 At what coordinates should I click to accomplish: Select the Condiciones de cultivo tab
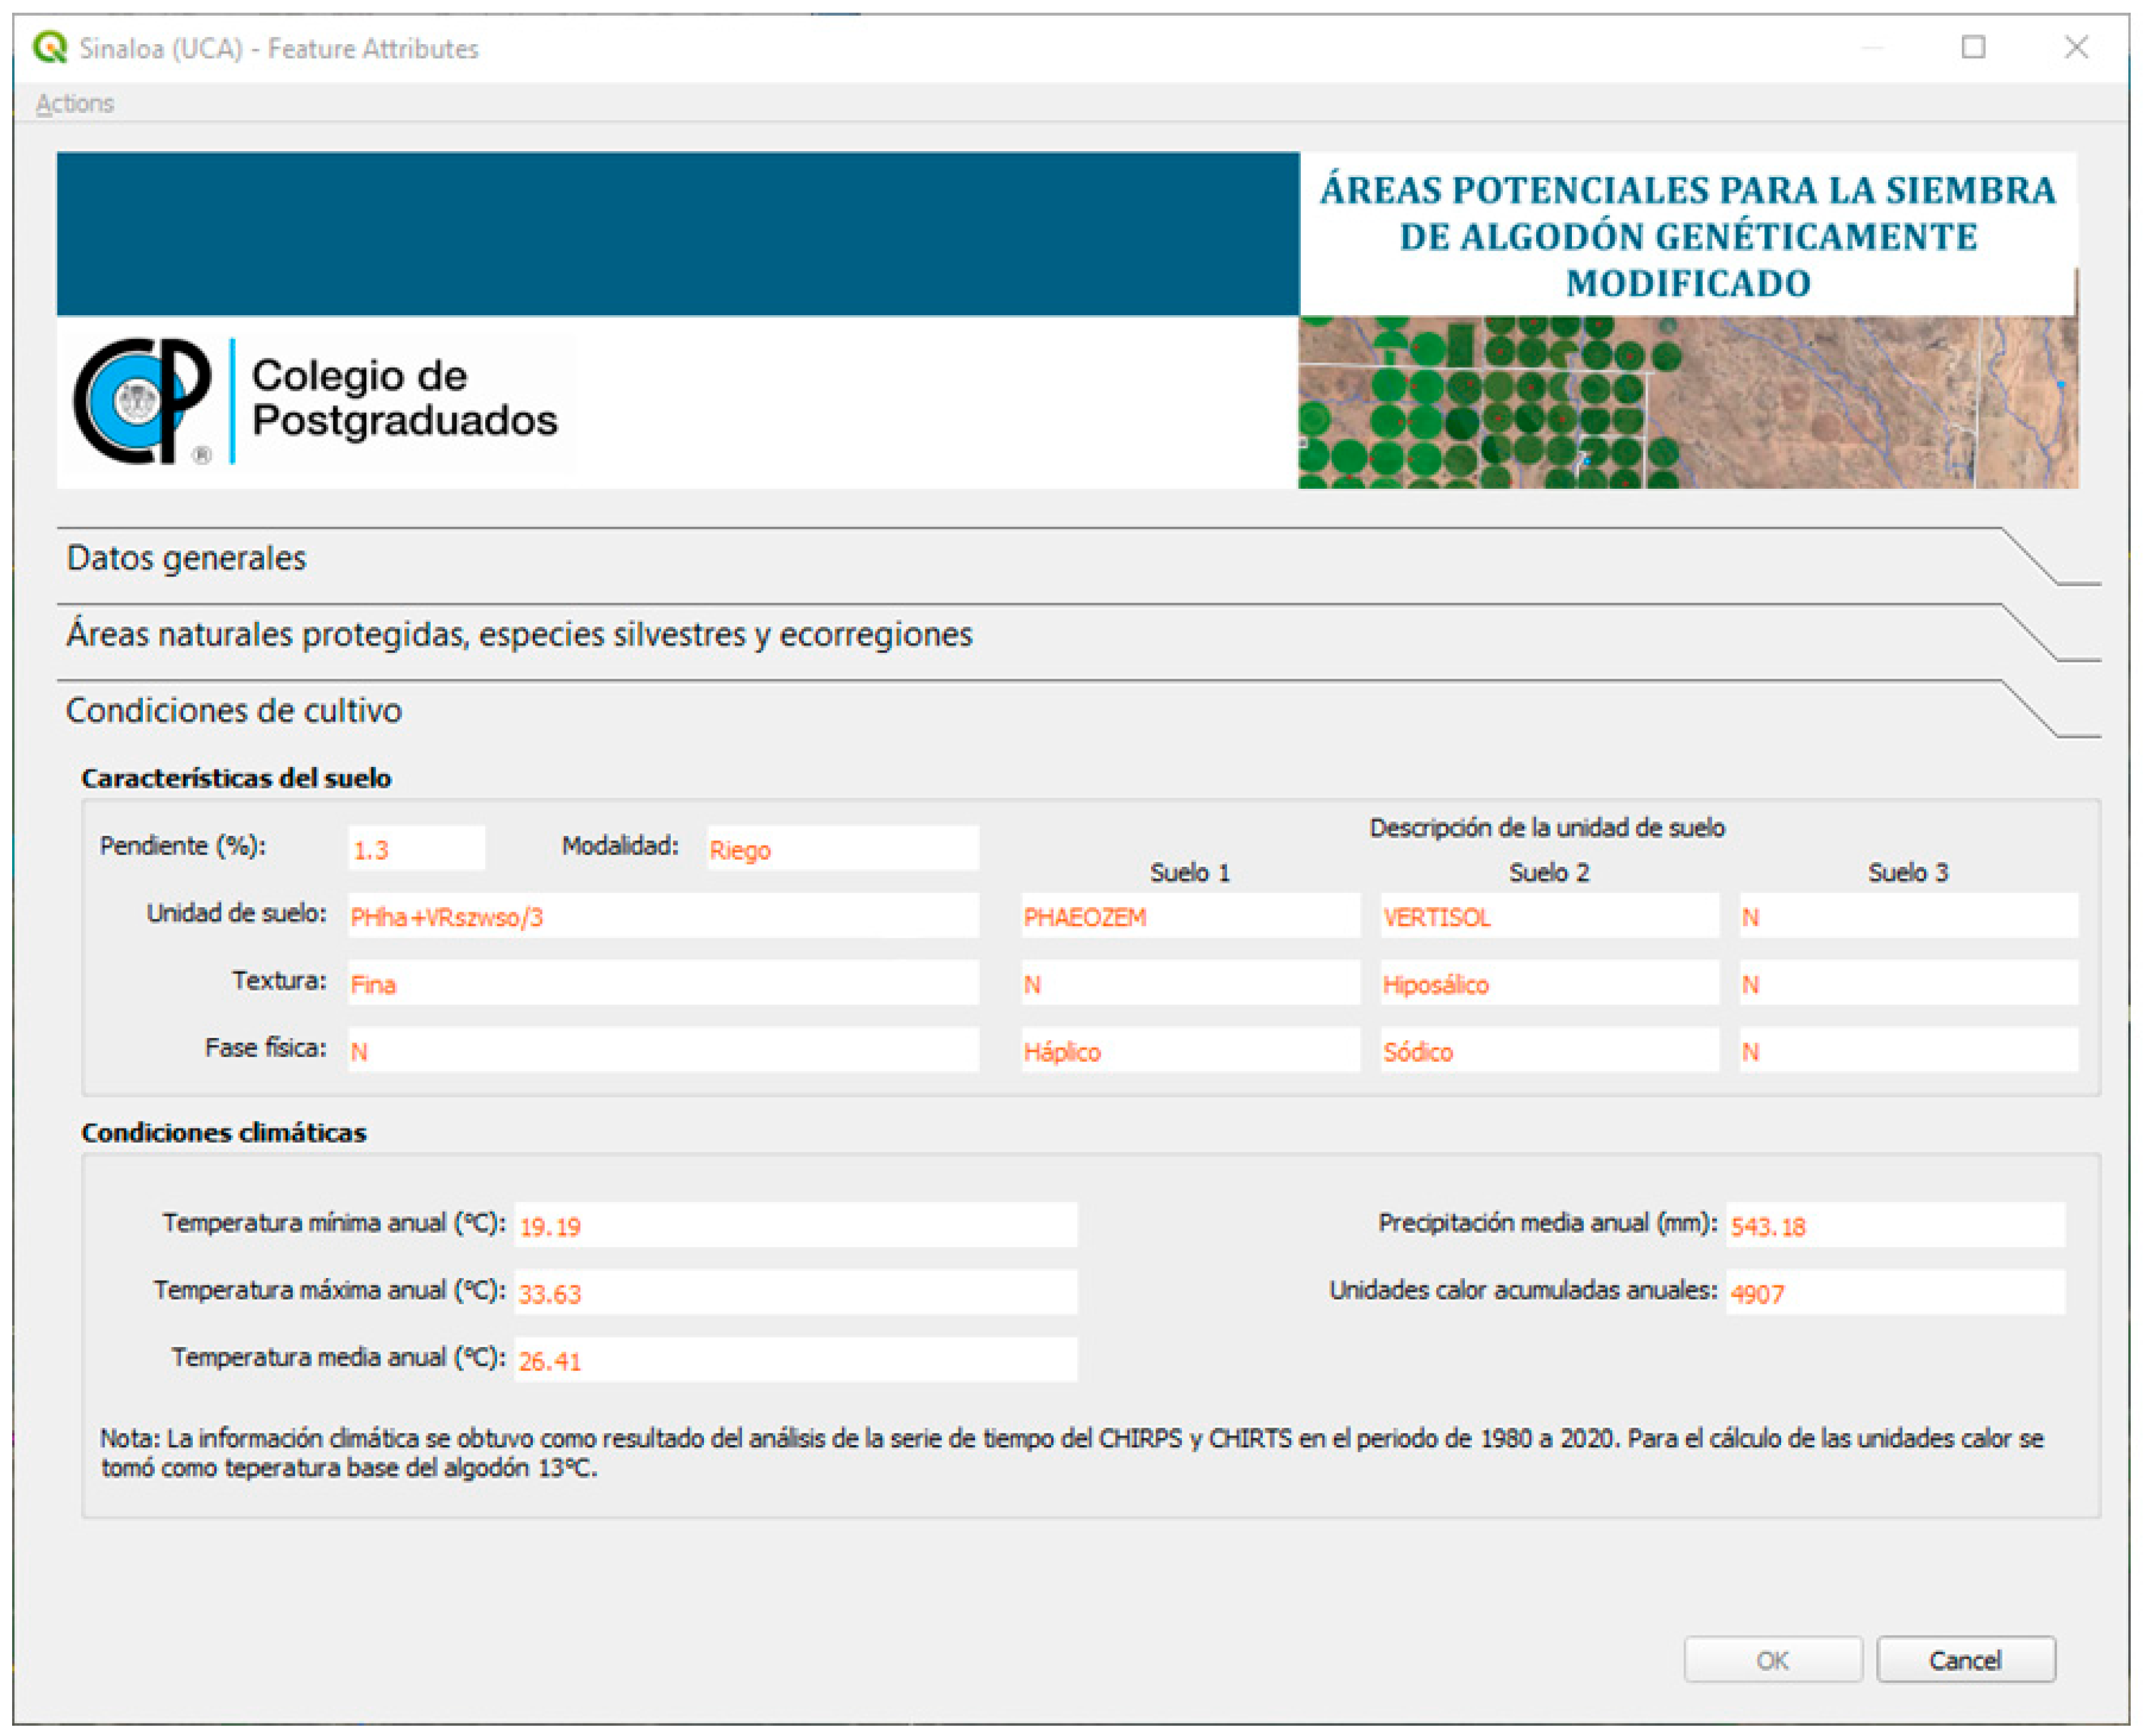click(x=233, y=710)
